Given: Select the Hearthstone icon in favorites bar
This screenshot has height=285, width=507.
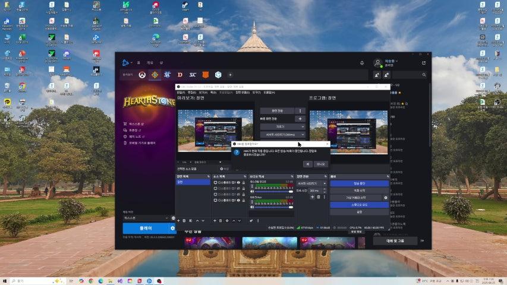Looking at the screenshot, I should (155, 75).
